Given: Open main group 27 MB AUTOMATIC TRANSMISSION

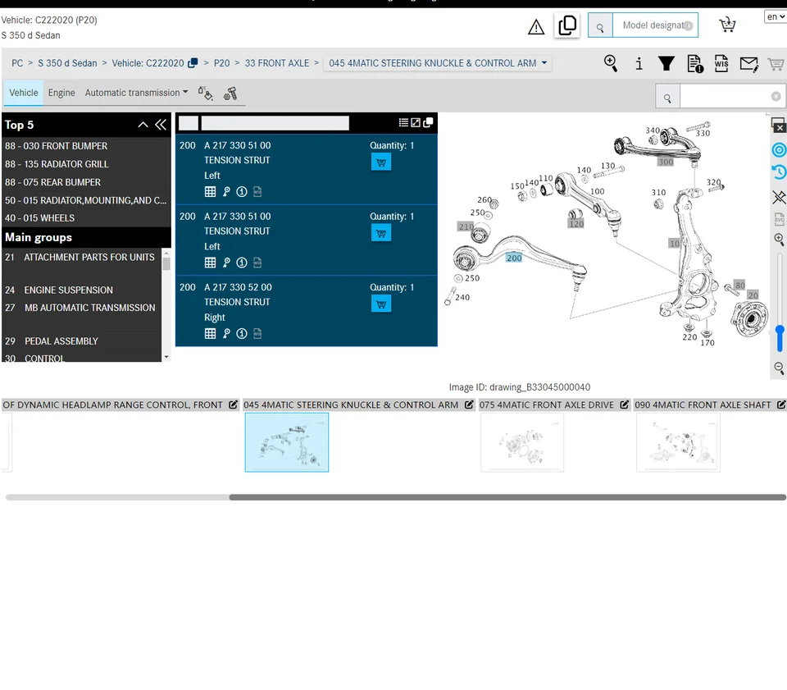Looking at the screenshot, I should click(x=82, y=308).
